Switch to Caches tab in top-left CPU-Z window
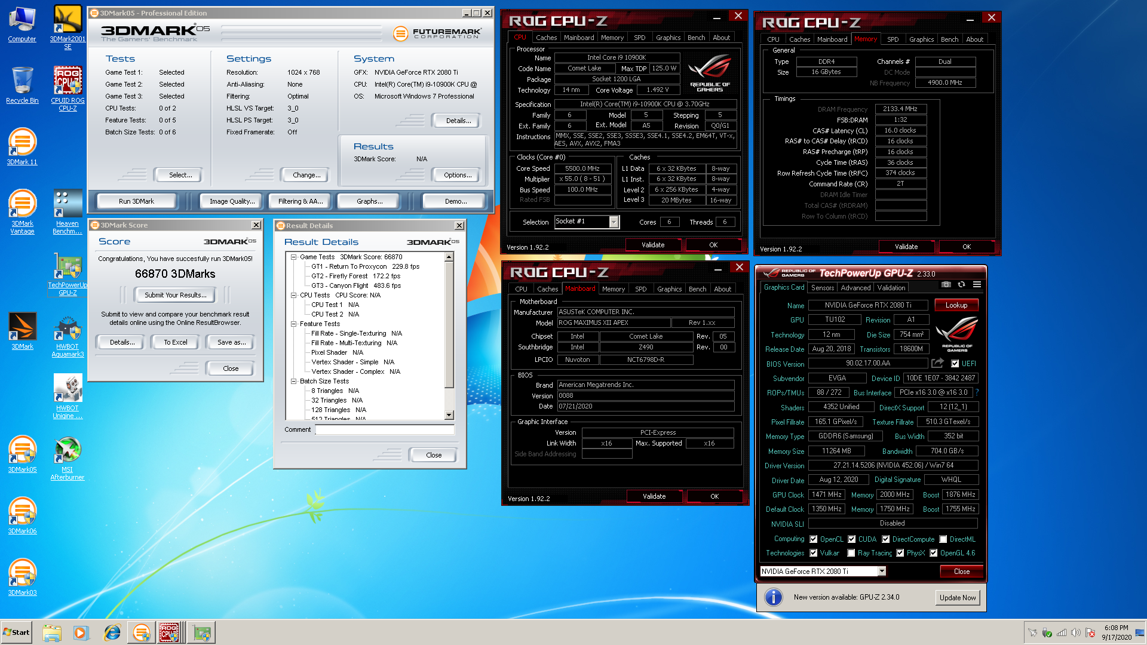Image resolution: width=1147 pixels, height=645 pixels. click(546, 38)
